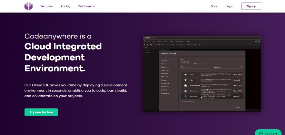Open the Docs link

tap(214, 6)
